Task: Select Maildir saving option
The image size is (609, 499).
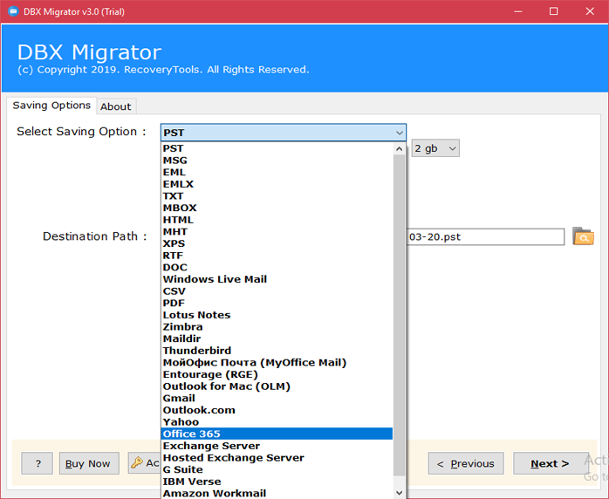Action: 277,338
